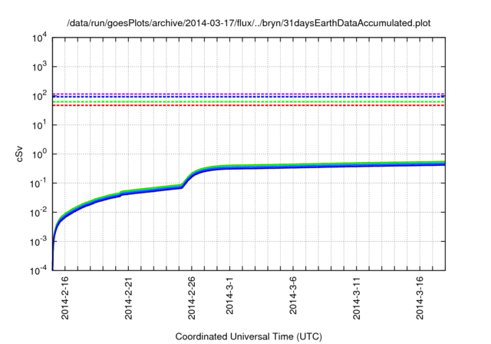Click the 10^0 y-axis tick label

(39, 154)
